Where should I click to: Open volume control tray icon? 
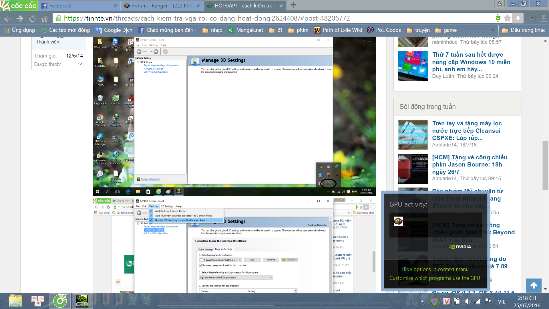pyautogui.click(x=467, y=301)
